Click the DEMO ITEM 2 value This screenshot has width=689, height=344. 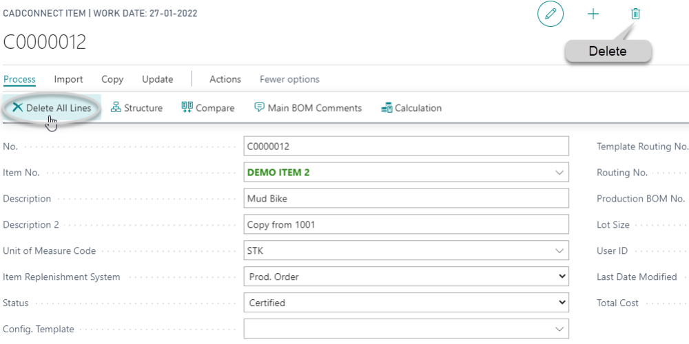(x=278, y=173)
